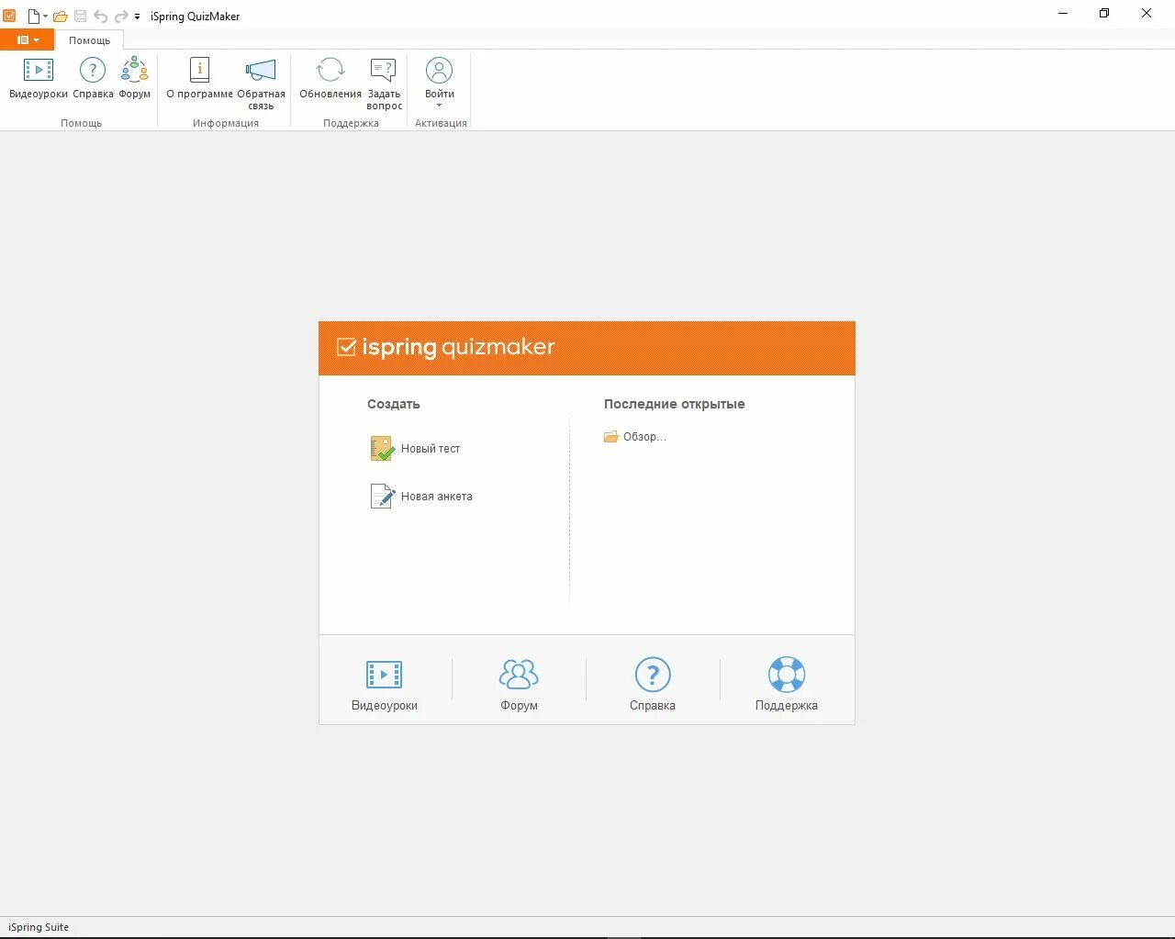Click New document icon in quick access

click(34, 16)
